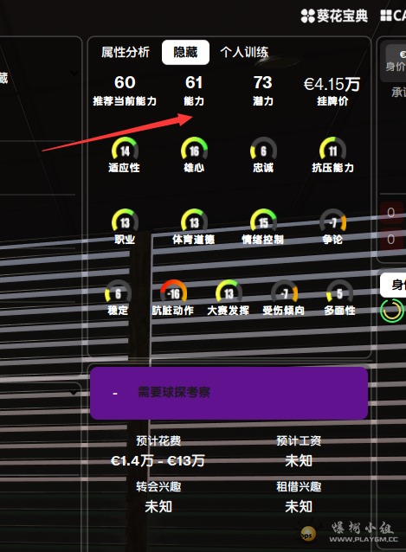Select the 隐藏 tab

pyautogui.click(x=185, y=52)
